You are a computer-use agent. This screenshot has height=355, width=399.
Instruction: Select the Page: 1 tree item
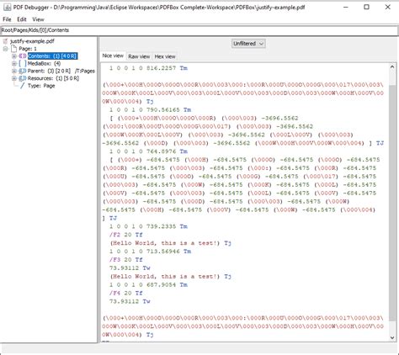[x=28, y=49]
